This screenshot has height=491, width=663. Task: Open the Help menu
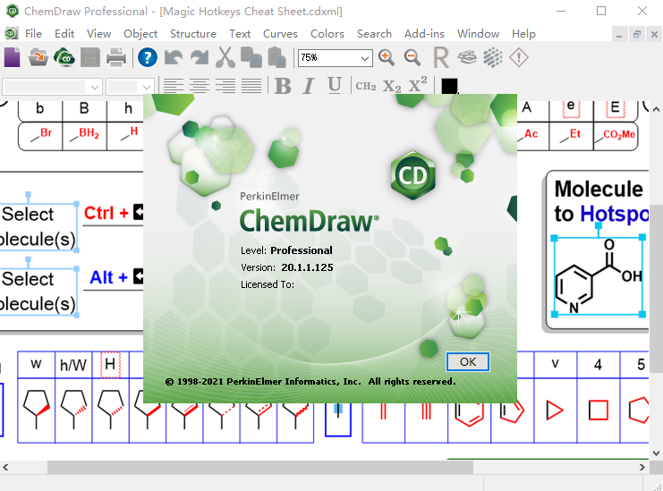click(x=523, y=34)
